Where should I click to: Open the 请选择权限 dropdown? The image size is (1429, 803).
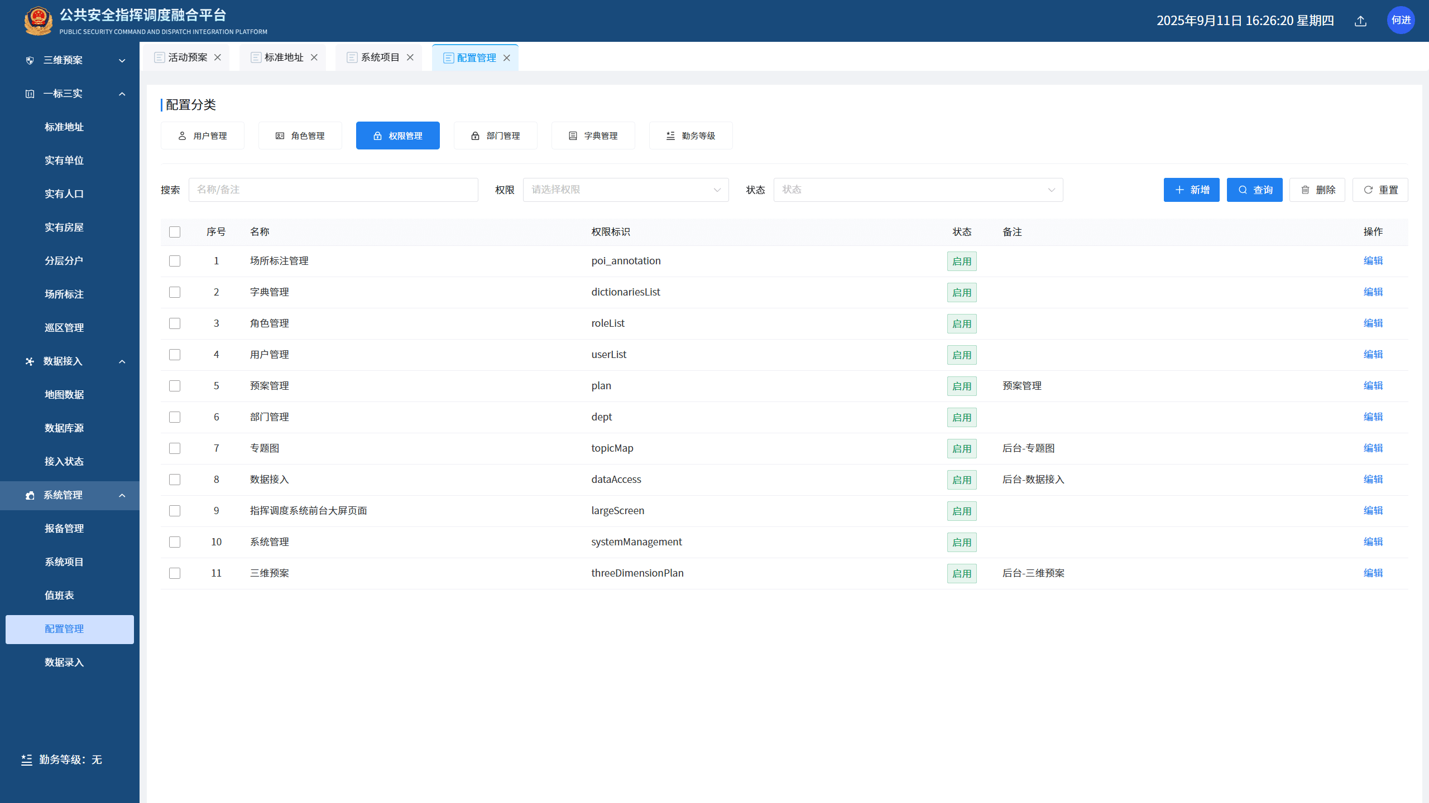click(626, 190)
